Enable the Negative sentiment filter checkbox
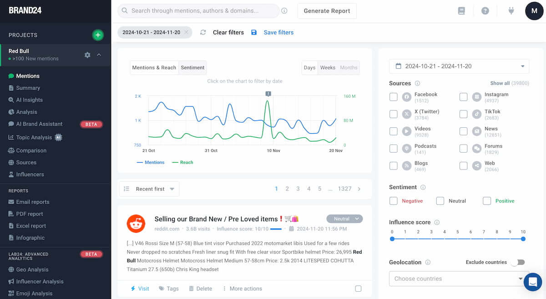This screenshot has height=299, width=546. tap(393, 200)
